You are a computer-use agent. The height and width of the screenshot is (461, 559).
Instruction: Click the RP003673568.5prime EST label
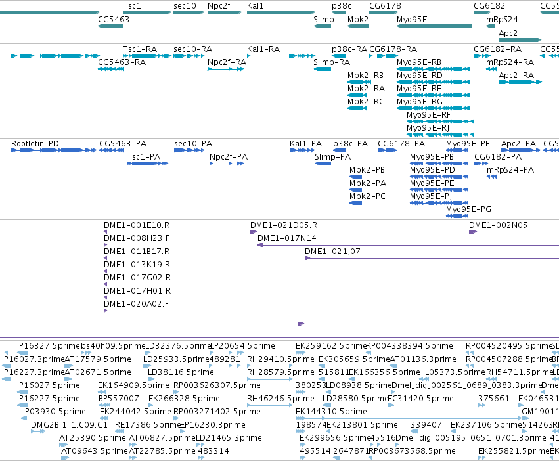coord(412,451)
